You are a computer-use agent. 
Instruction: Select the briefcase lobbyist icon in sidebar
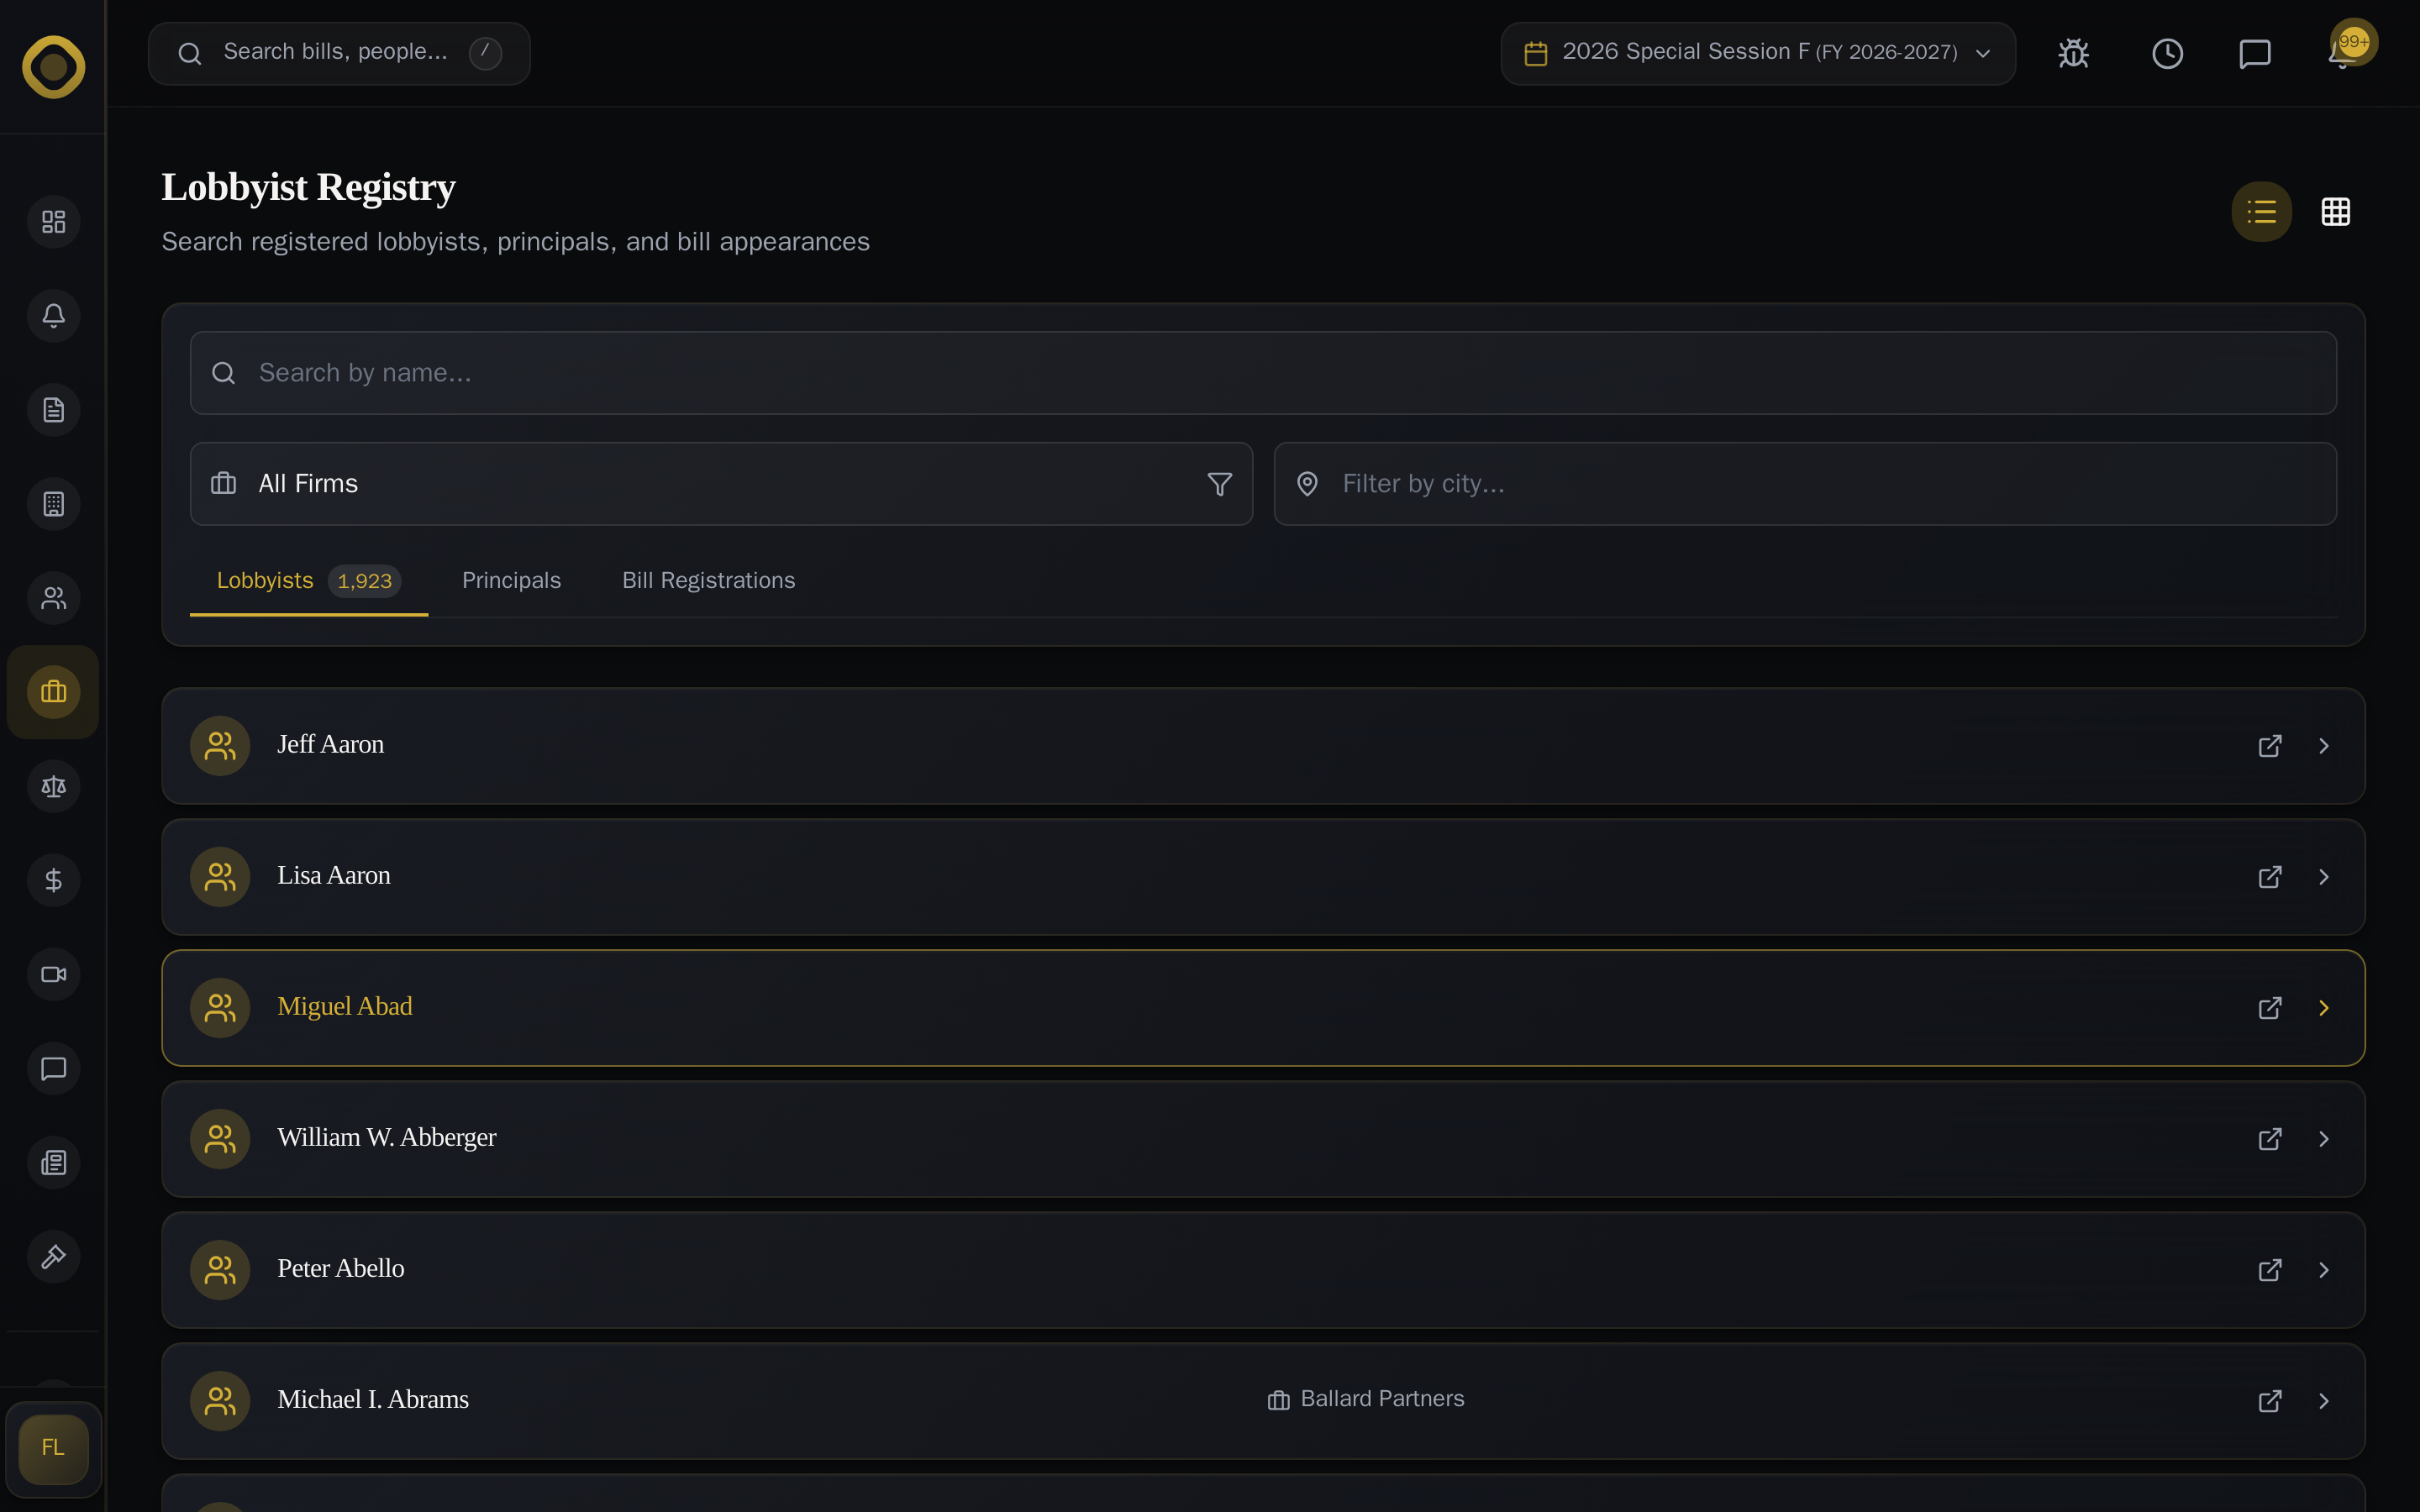pos(53,692)
